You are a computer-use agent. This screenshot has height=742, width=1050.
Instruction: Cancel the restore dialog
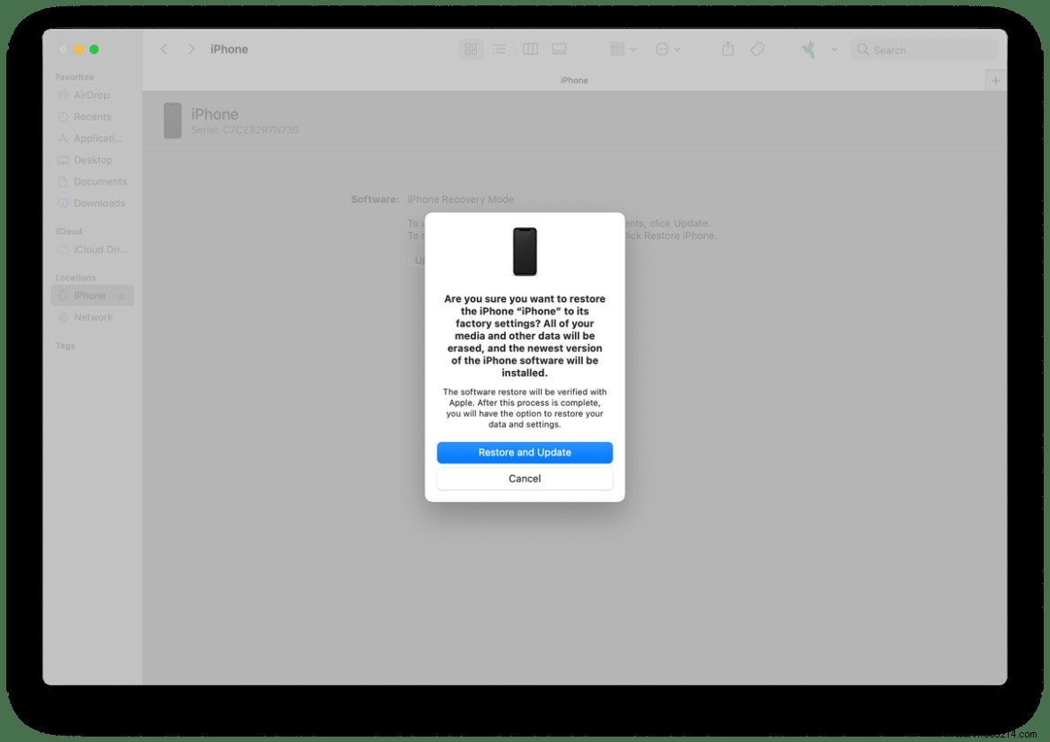tap(525, 478)
